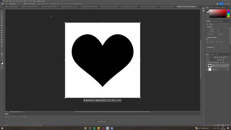
Task: Select the Zoom tool
Action: (x=2, y=56)
